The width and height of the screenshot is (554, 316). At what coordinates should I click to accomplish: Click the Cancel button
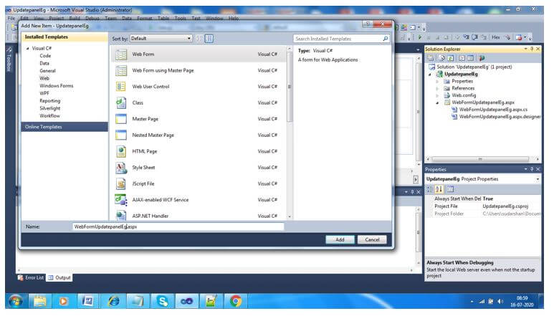pos(372,239)
